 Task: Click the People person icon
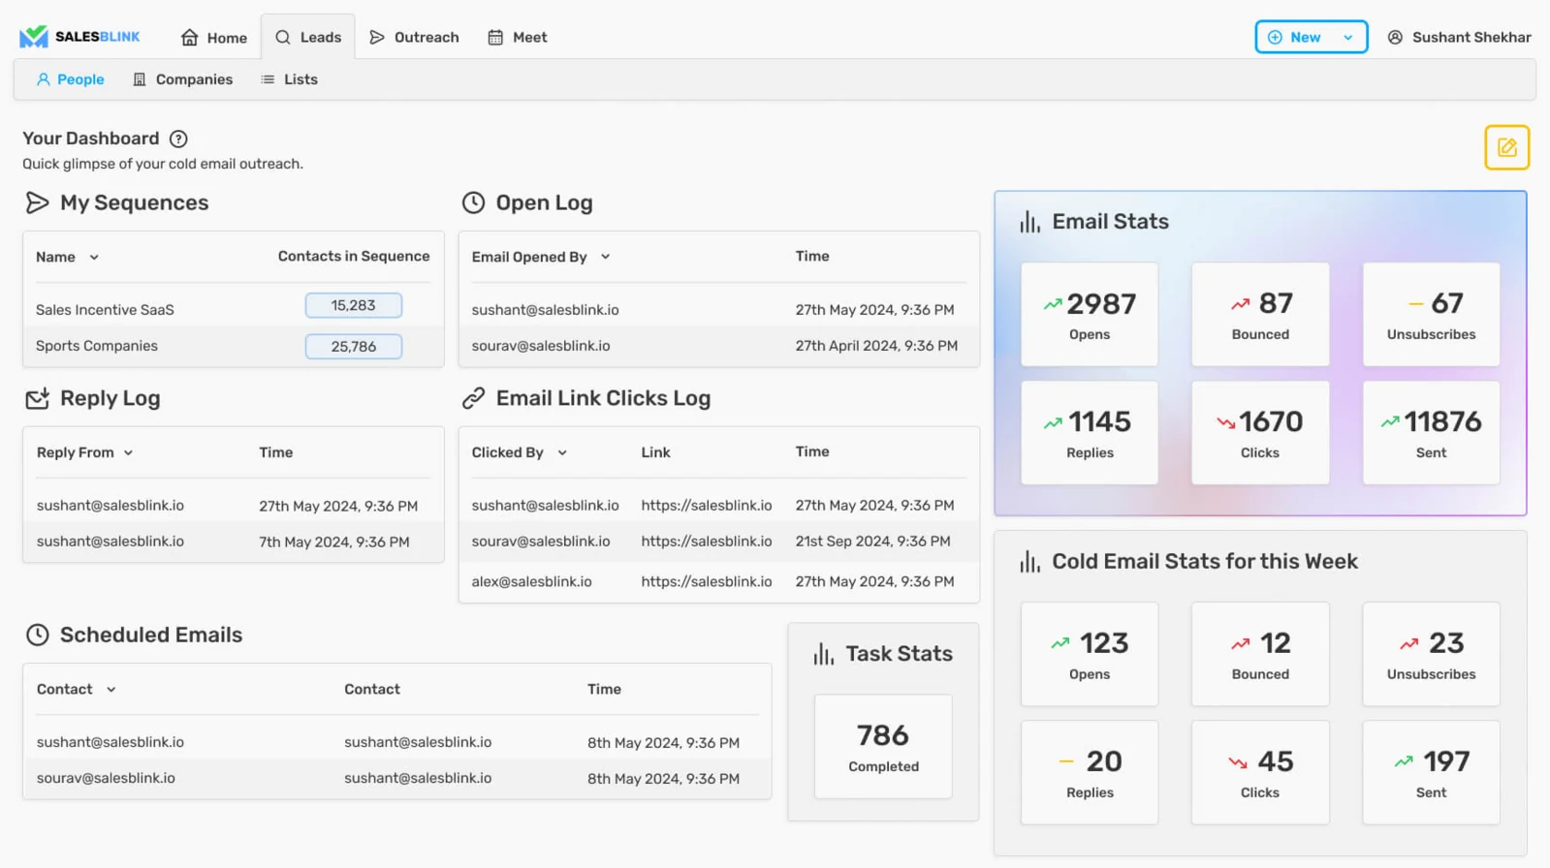[43, 79]
